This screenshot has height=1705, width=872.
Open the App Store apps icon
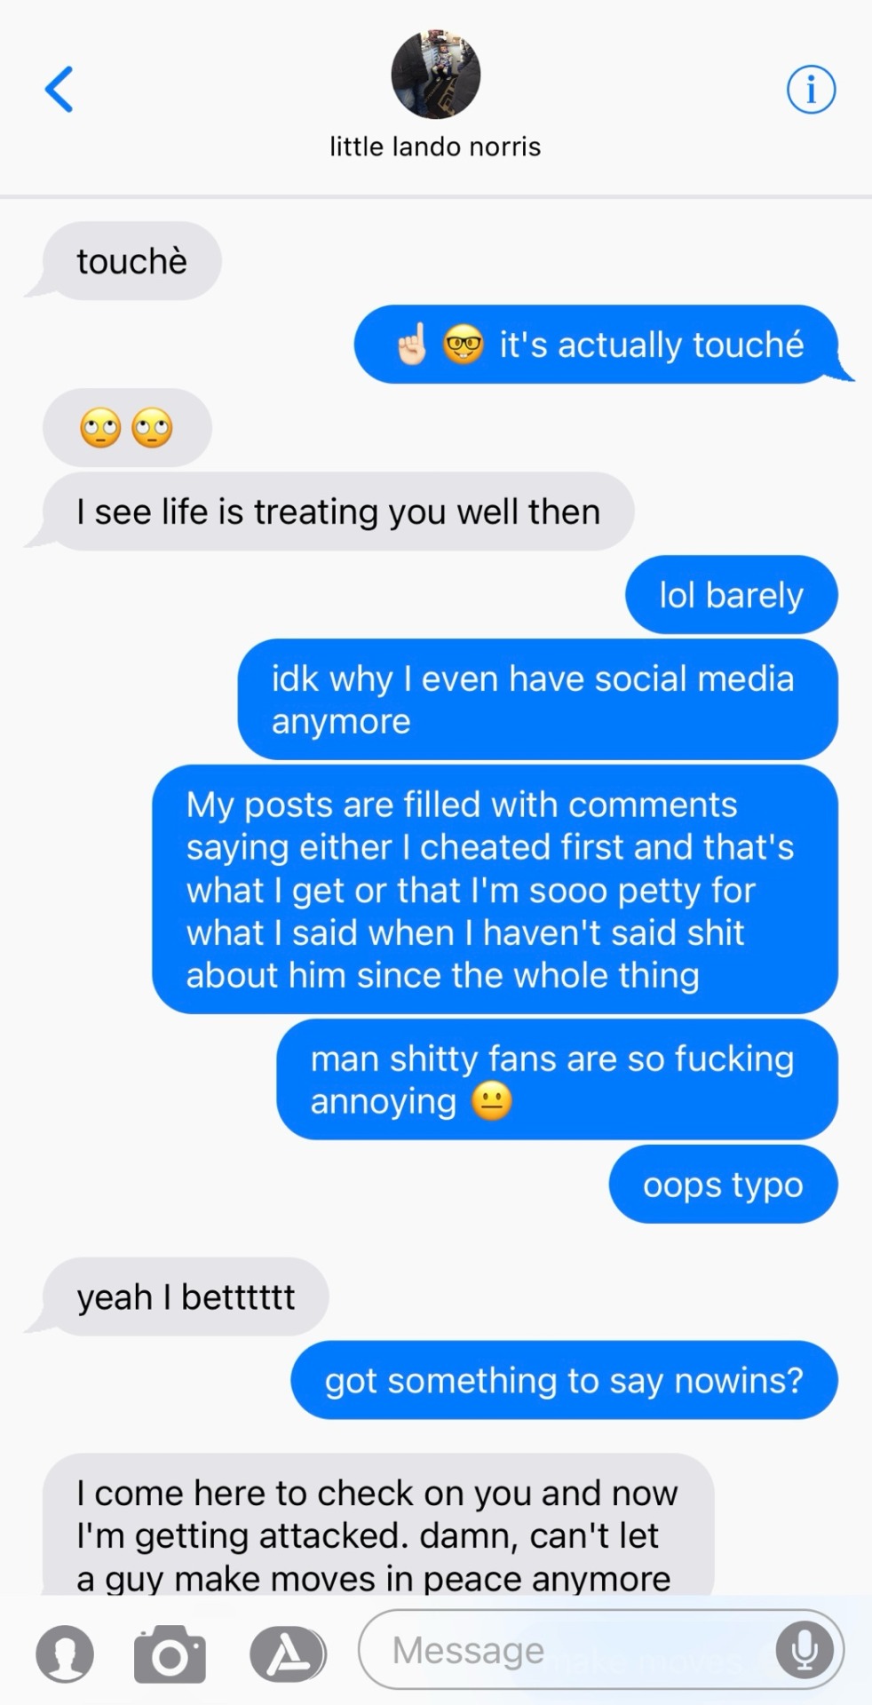point(287,1653)
